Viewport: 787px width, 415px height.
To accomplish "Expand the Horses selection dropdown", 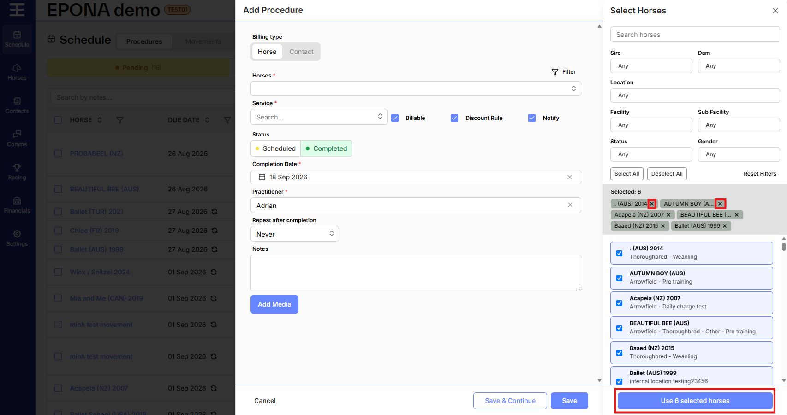I will [416, 89].
